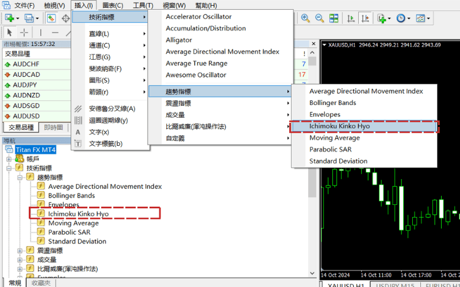Click the zoom out magnifier icon
Screen dimensions: 460x287
(320, 18)
